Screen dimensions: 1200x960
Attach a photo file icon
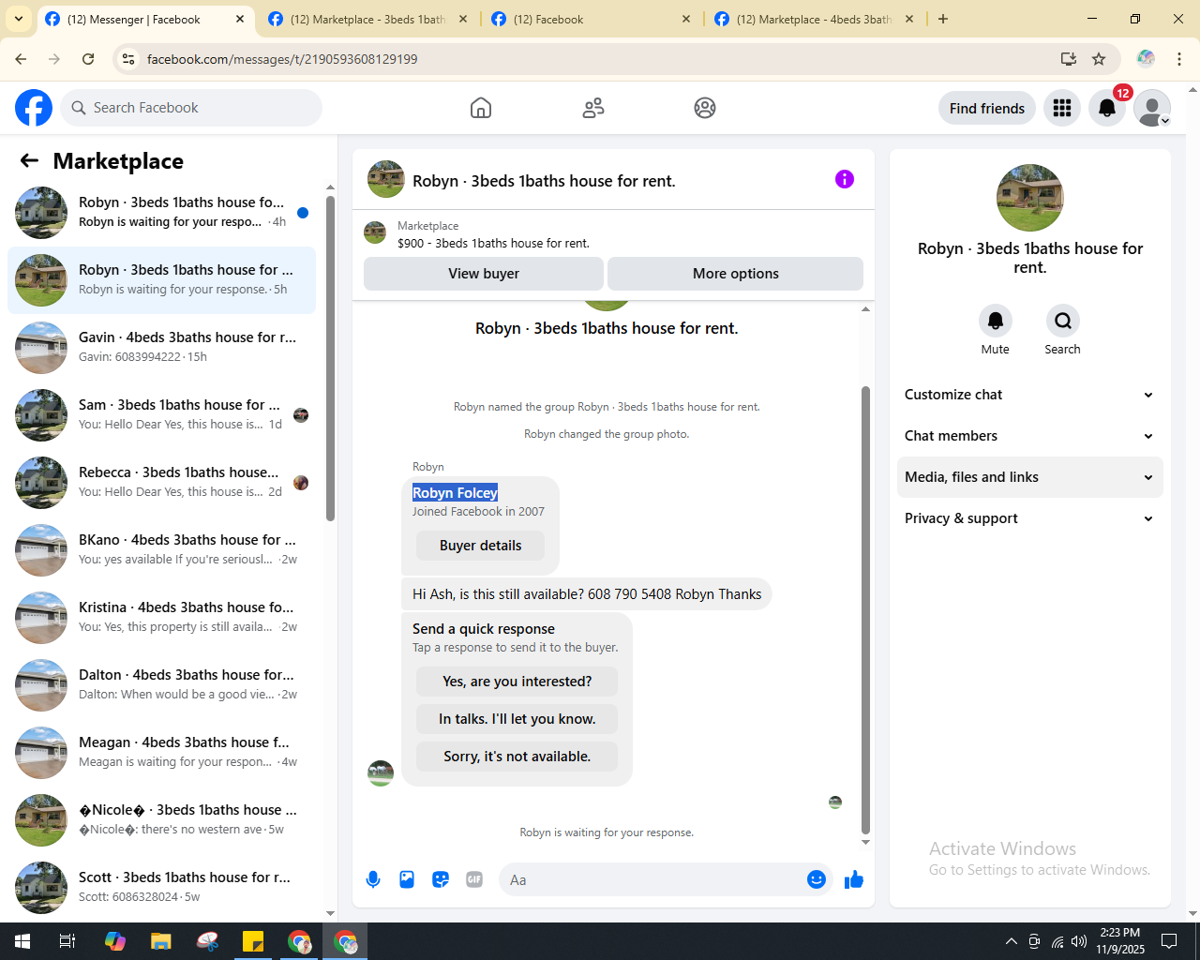click(x=407, y=879)
